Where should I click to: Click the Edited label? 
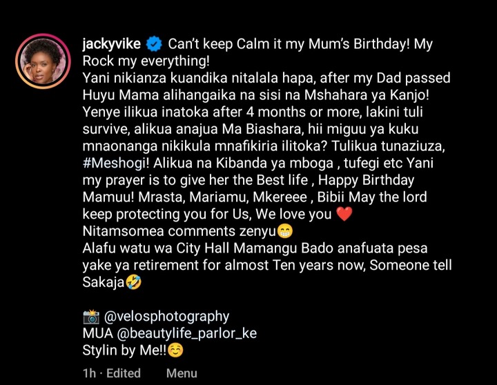[x=124, y=373]
